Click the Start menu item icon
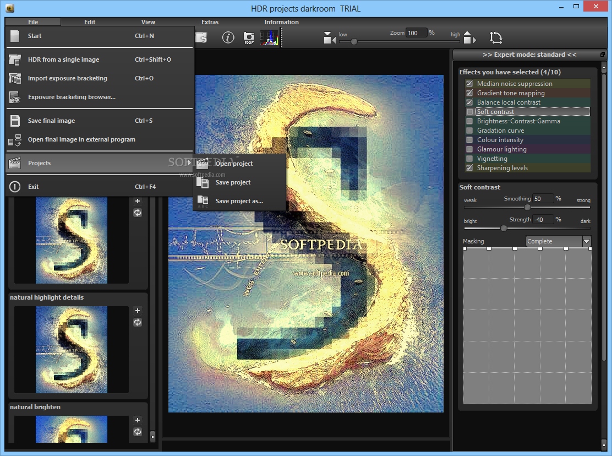The height and width of the screenshot is (456, 612). click(x=15, y=36)
